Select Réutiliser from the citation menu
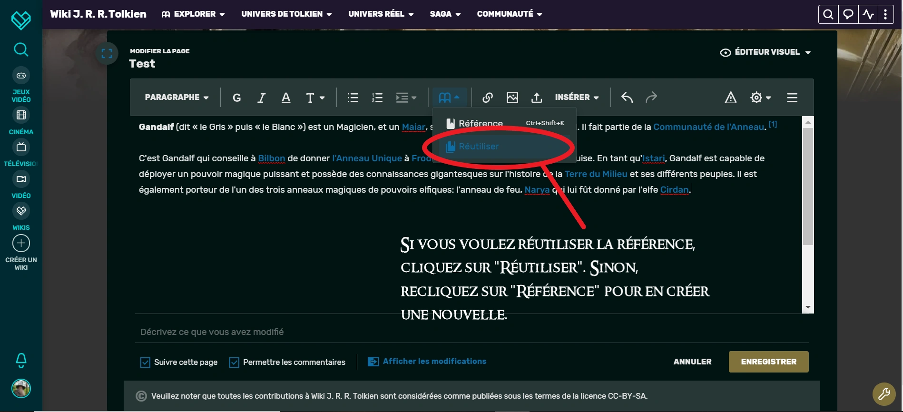903x412 pixels. click(x=504, y=147)
